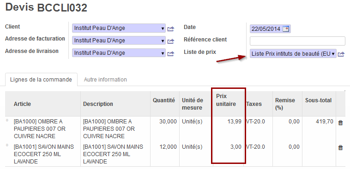This screenshot has width=350, height=169.
Task: Click the tax value in the SAVON row
Action: [x=255, y=147]
